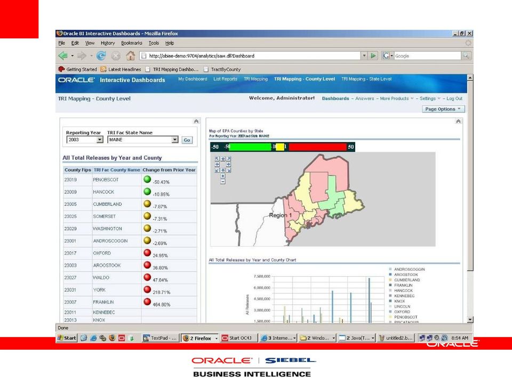Open the More Products dropdown

click(x=396, y=99)
